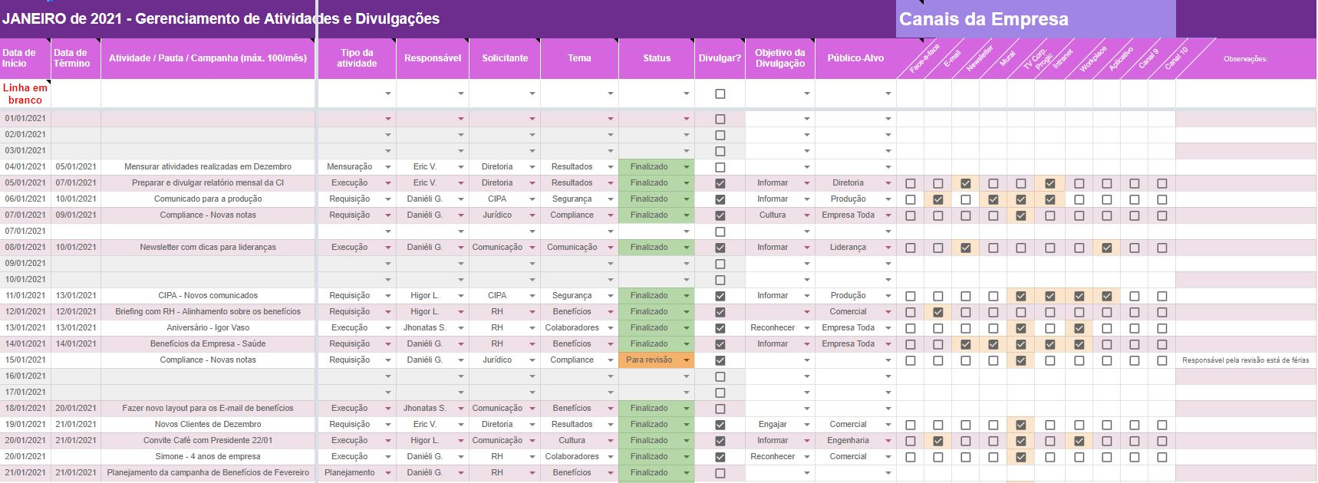Uncheck Divulgar for Comunicado para a produção
The height and width of the screenshot is (483, 1318).
click(x=720, y=199)
